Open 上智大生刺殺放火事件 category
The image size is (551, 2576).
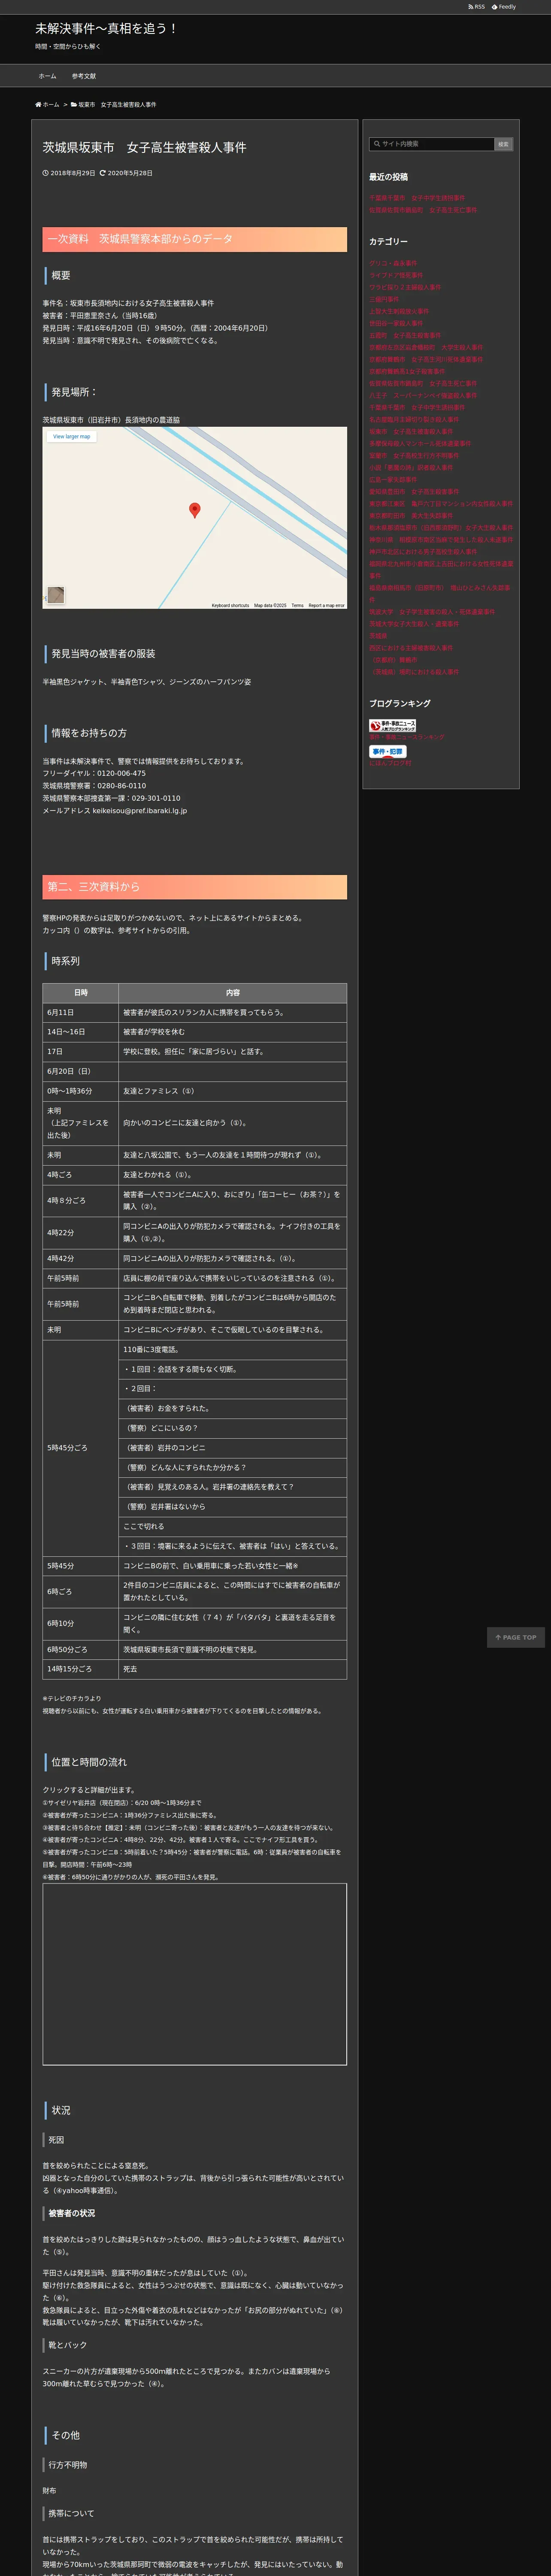tap(399, 311)
